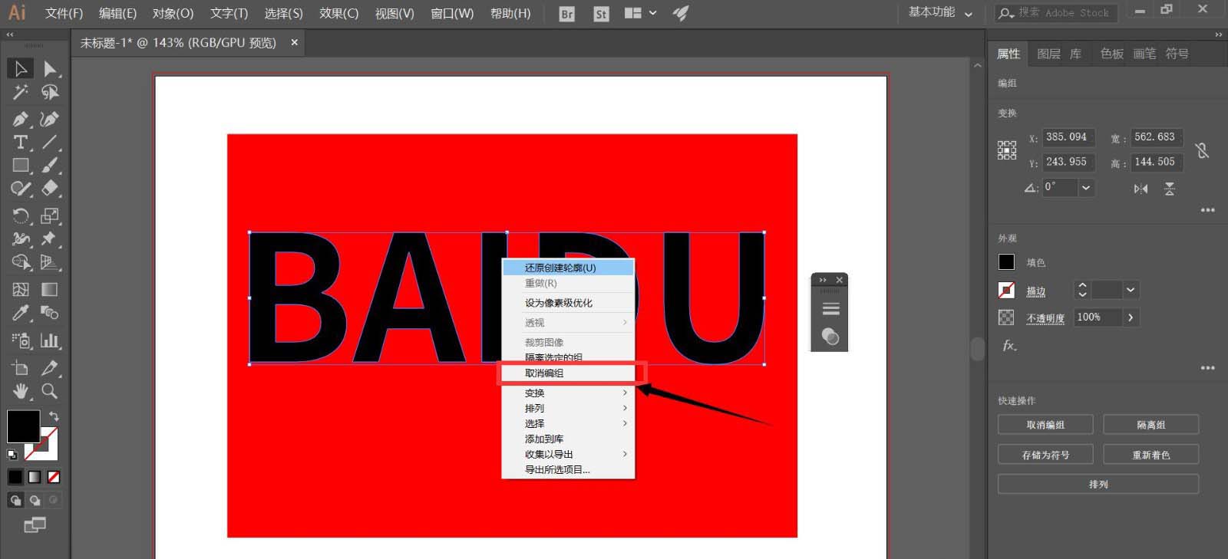Click the 排列 quick action button
The height and width of the screenshot is (559, 1228).
tap(1098, 485)
